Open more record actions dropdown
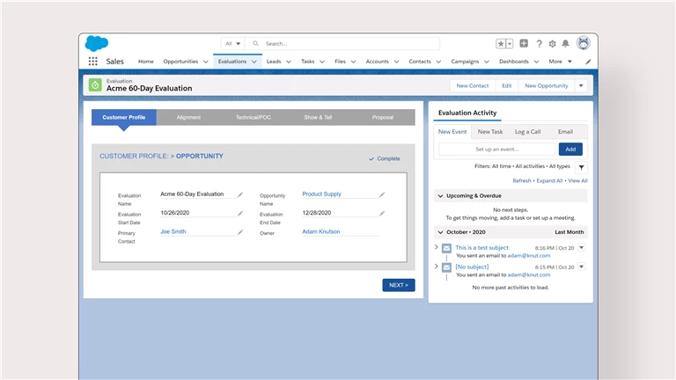 [x=581, y=85]
